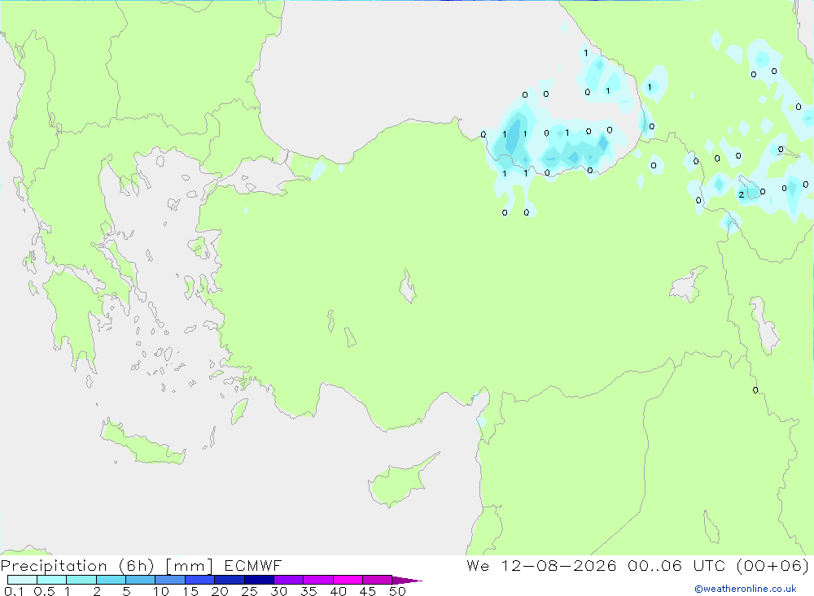Select the 5–10 mm blue legend swatch
The height and width of the screenshot is (596, 814).
[x=141, y=580]
